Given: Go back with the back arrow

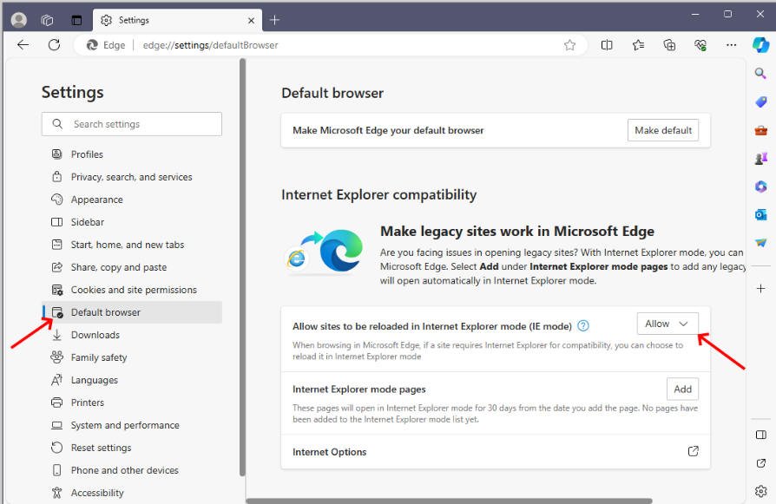Looking at the screenshot, I should click(x=23, y=45).
